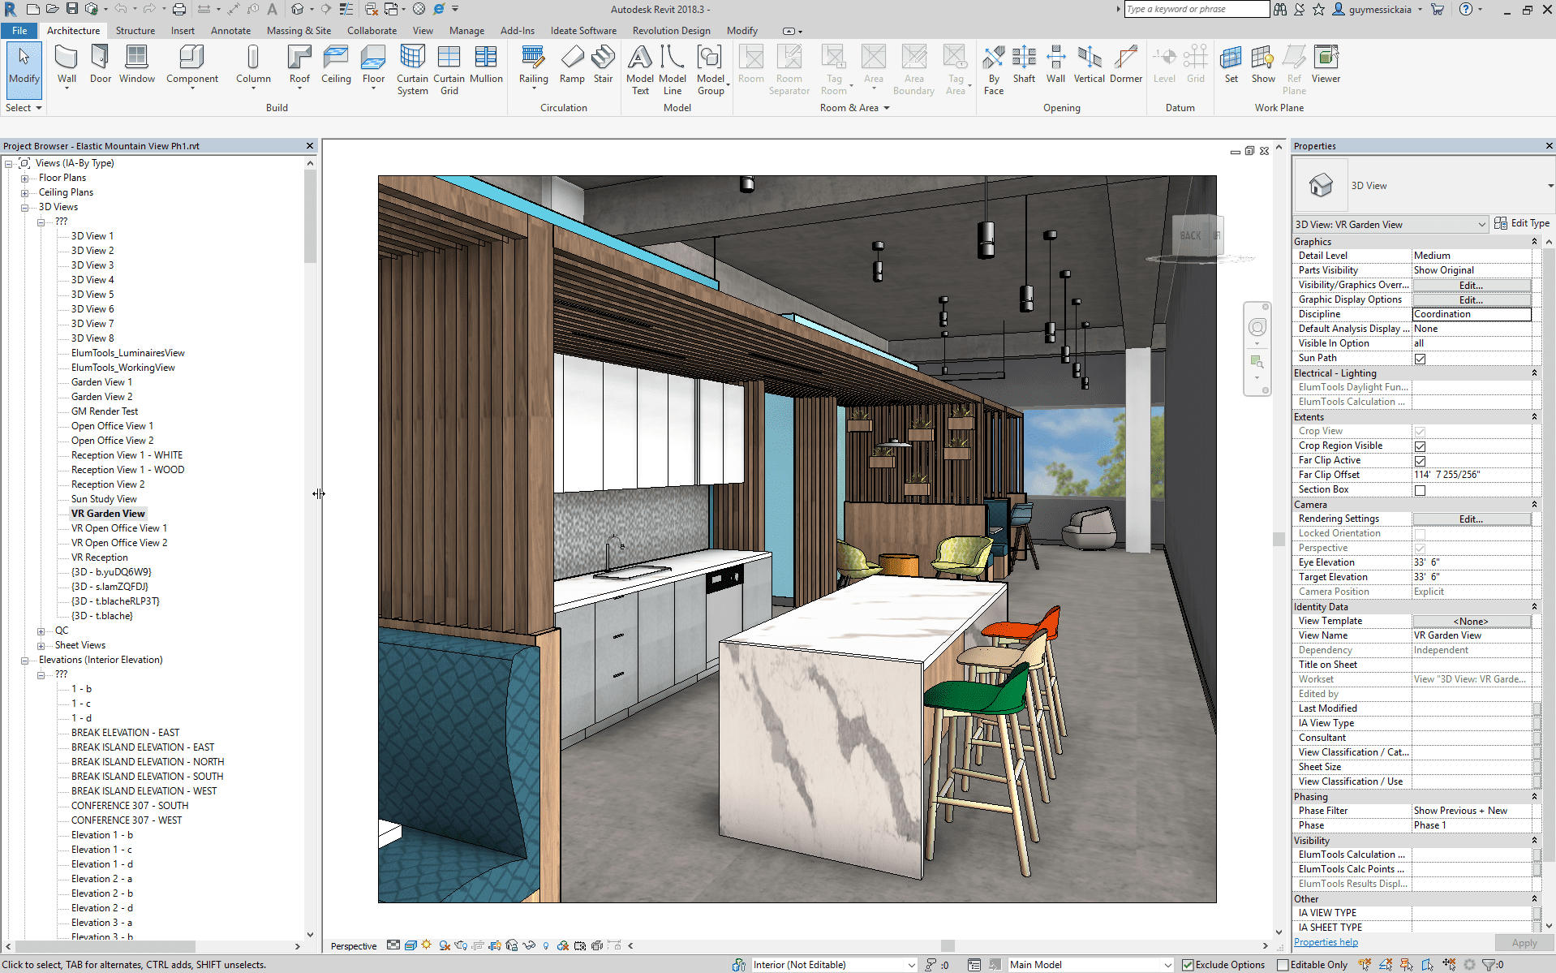Collapse the 3D Views branch

click(25, 207)
